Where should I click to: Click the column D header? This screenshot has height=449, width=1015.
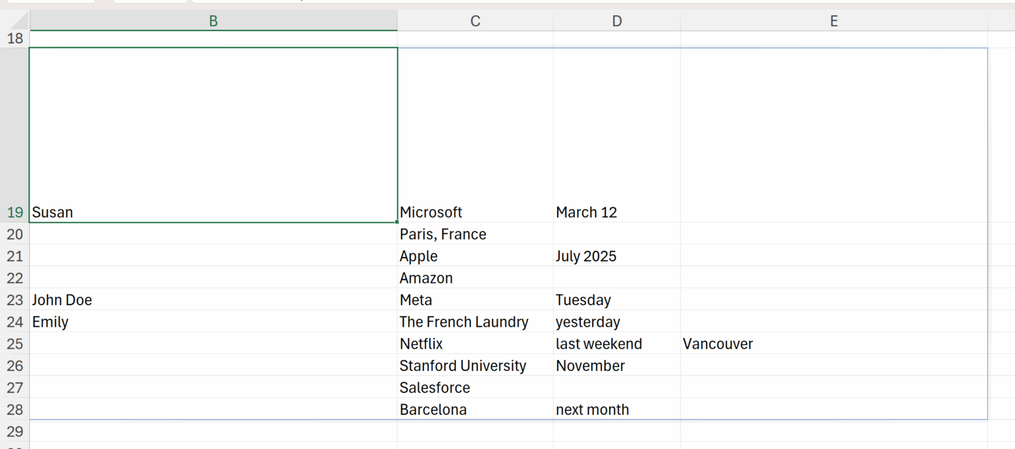coord(617,21)
